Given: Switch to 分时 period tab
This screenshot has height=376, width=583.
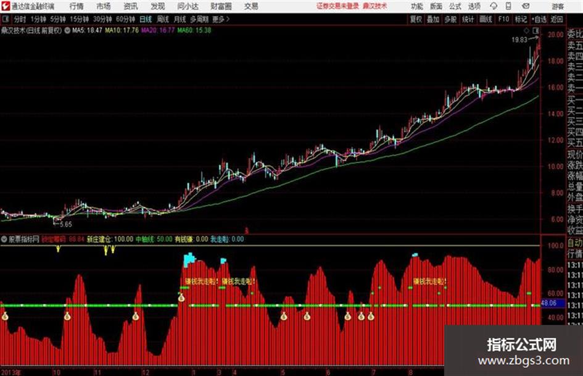Looking at the screenshot, I should [x=20, y=19].
